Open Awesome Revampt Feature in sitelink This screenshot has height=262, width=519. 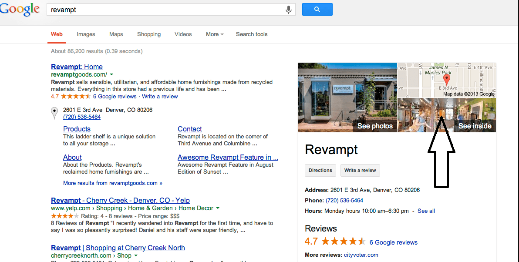[228, 158]
